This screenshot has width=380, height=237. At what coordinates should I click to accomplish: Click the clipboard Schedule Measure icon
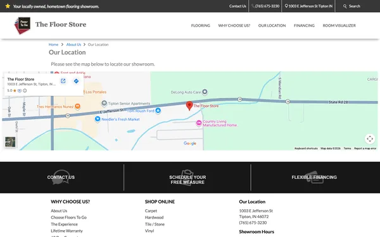coord(187,178)
